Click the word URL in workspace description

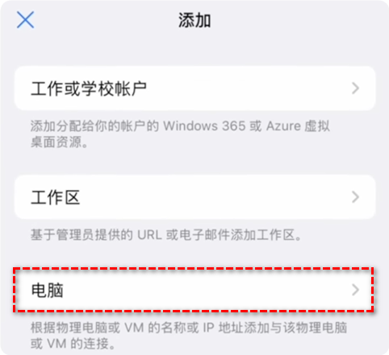(x=149, y=235)
